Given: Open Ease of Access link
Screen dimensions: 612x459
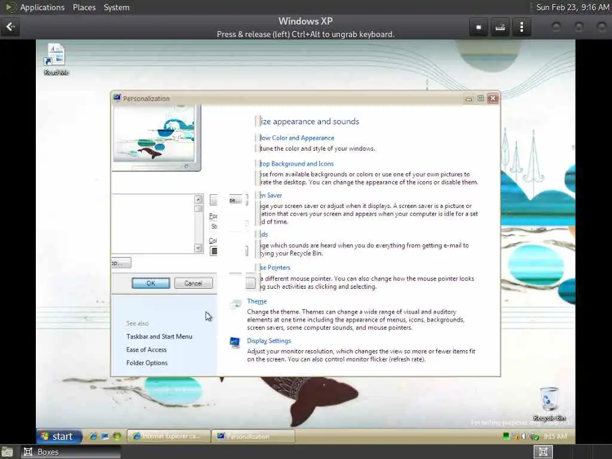Looking at the screenshot, I should [146, 350].
